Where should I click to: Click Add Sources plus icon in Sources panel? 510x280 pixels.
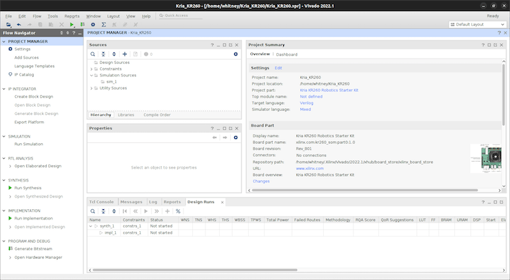point(124,54)
